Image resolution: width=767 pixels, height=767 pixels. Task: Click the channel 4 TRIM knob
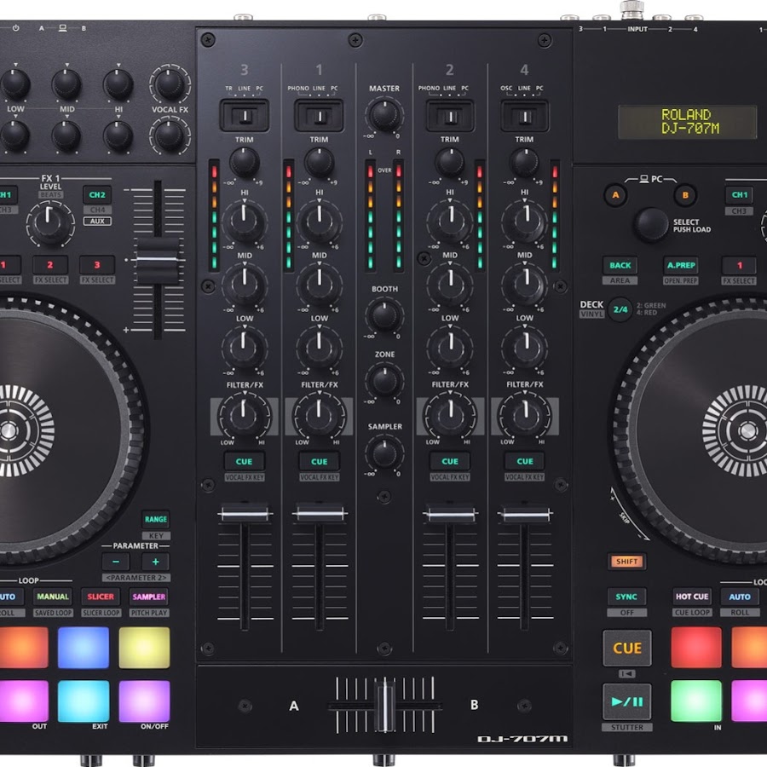point(524,162)
